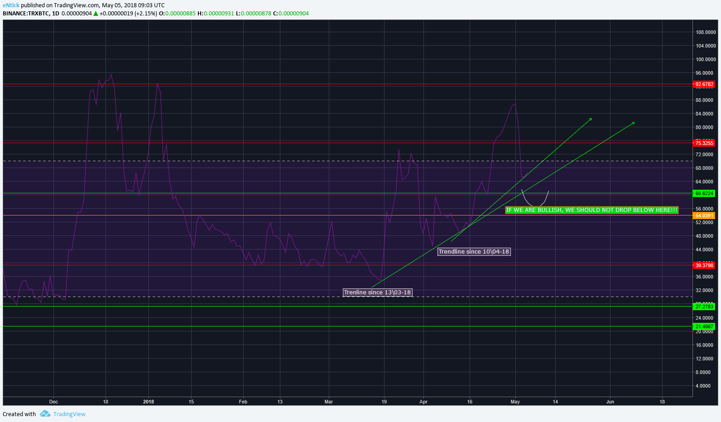Click the May date axis label

pyautogui.click(x=515, y=402)
